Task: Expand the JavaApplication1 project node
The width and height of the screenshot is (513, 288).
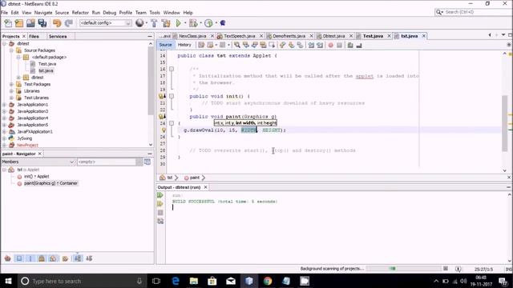Action: 5,105
